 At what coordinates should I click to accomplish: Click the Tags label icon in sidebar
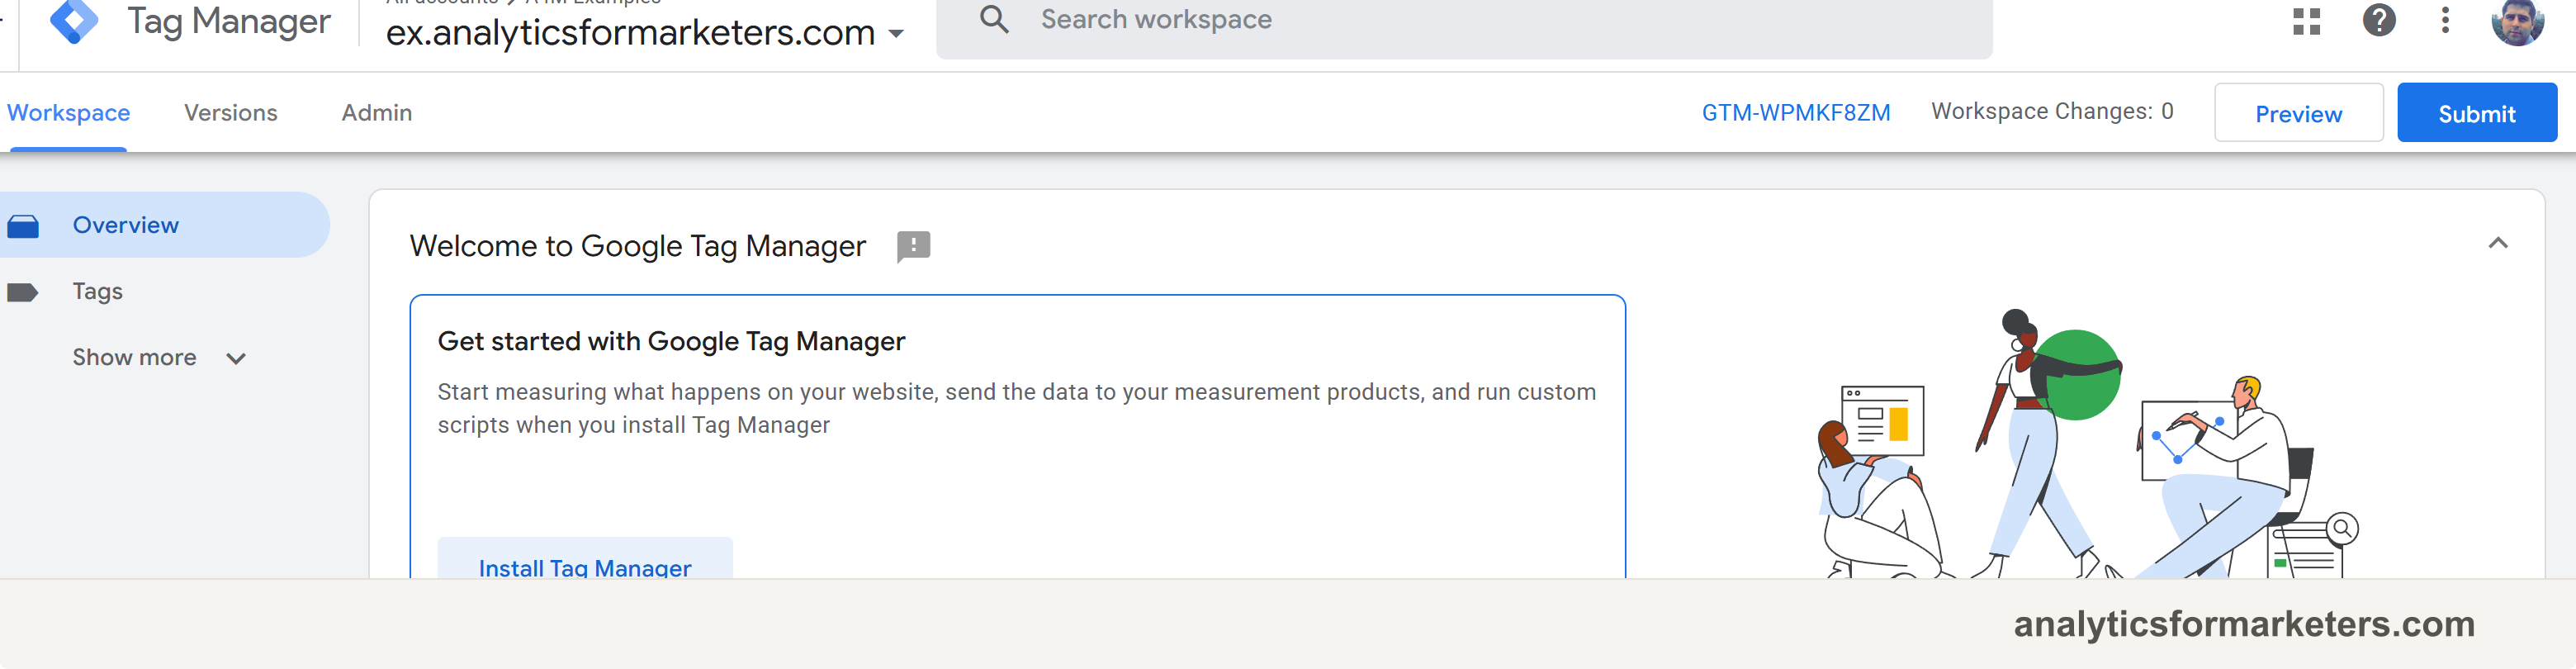point(22,292)
